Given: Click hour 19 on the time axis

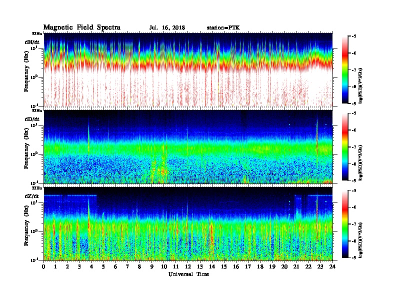Looking at the screenshot, I should [x=272, y=266].
